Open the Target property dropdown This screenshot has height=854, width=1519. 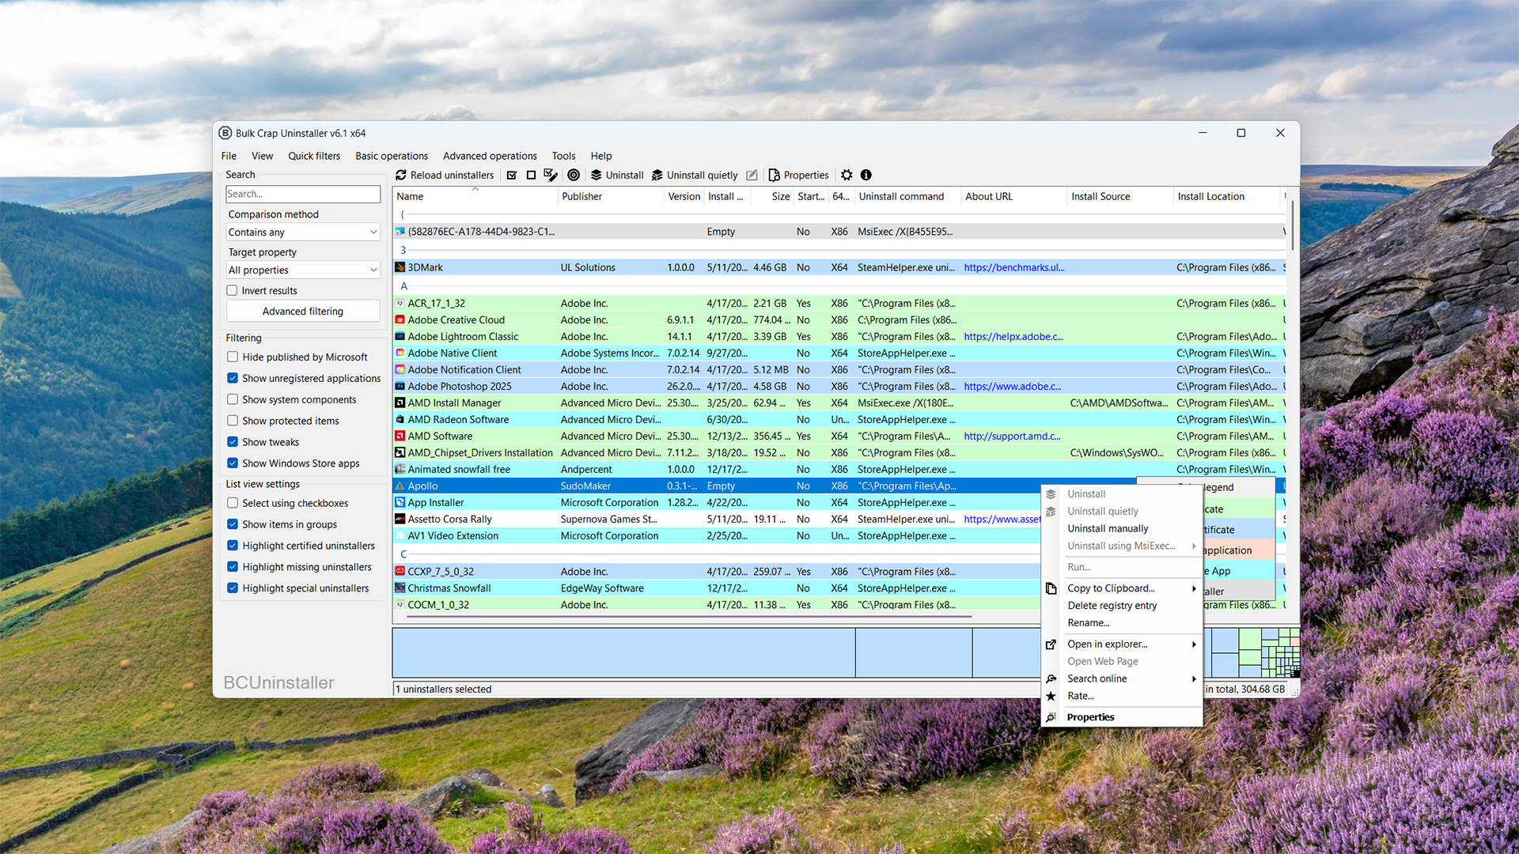[303, 270]
